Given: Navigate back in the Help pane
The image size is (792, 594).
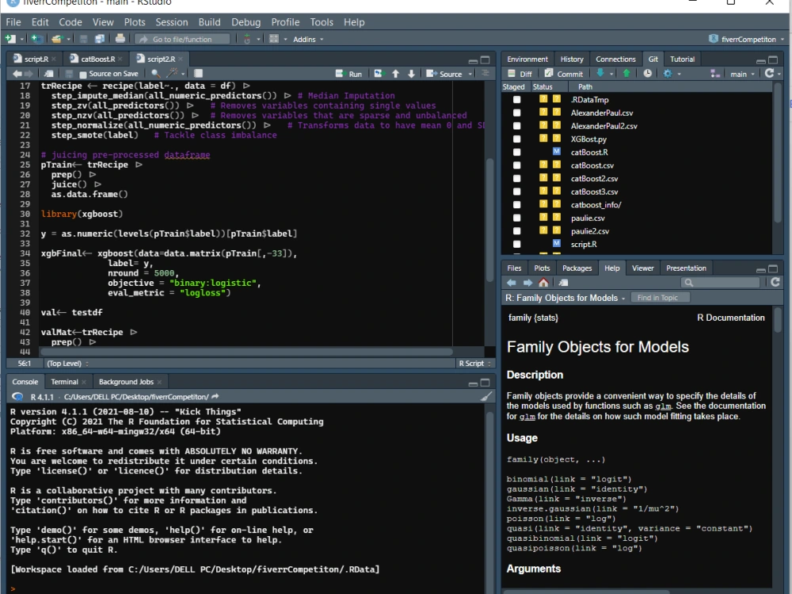Looking at the screenshot, I should click(512, 283).
